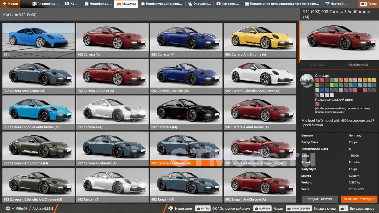379x213 pixels.
Task: Click the Porsche 911 (992) heading
Action: (20, 14)
